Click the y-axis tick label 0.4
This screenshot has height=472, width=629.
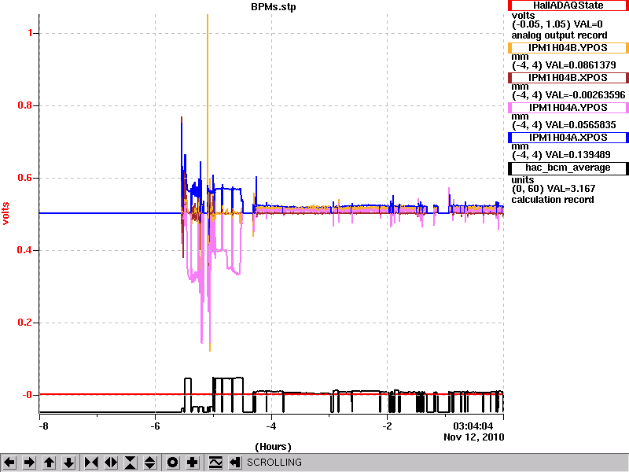(x=25, y=250)
